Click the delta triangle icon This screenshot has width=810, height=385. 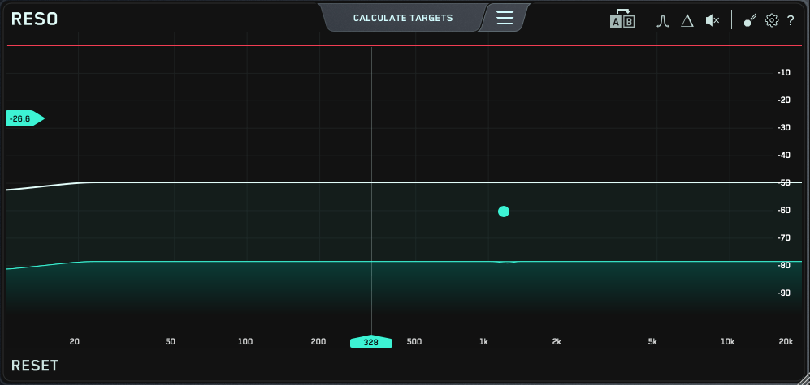point(687,20)
